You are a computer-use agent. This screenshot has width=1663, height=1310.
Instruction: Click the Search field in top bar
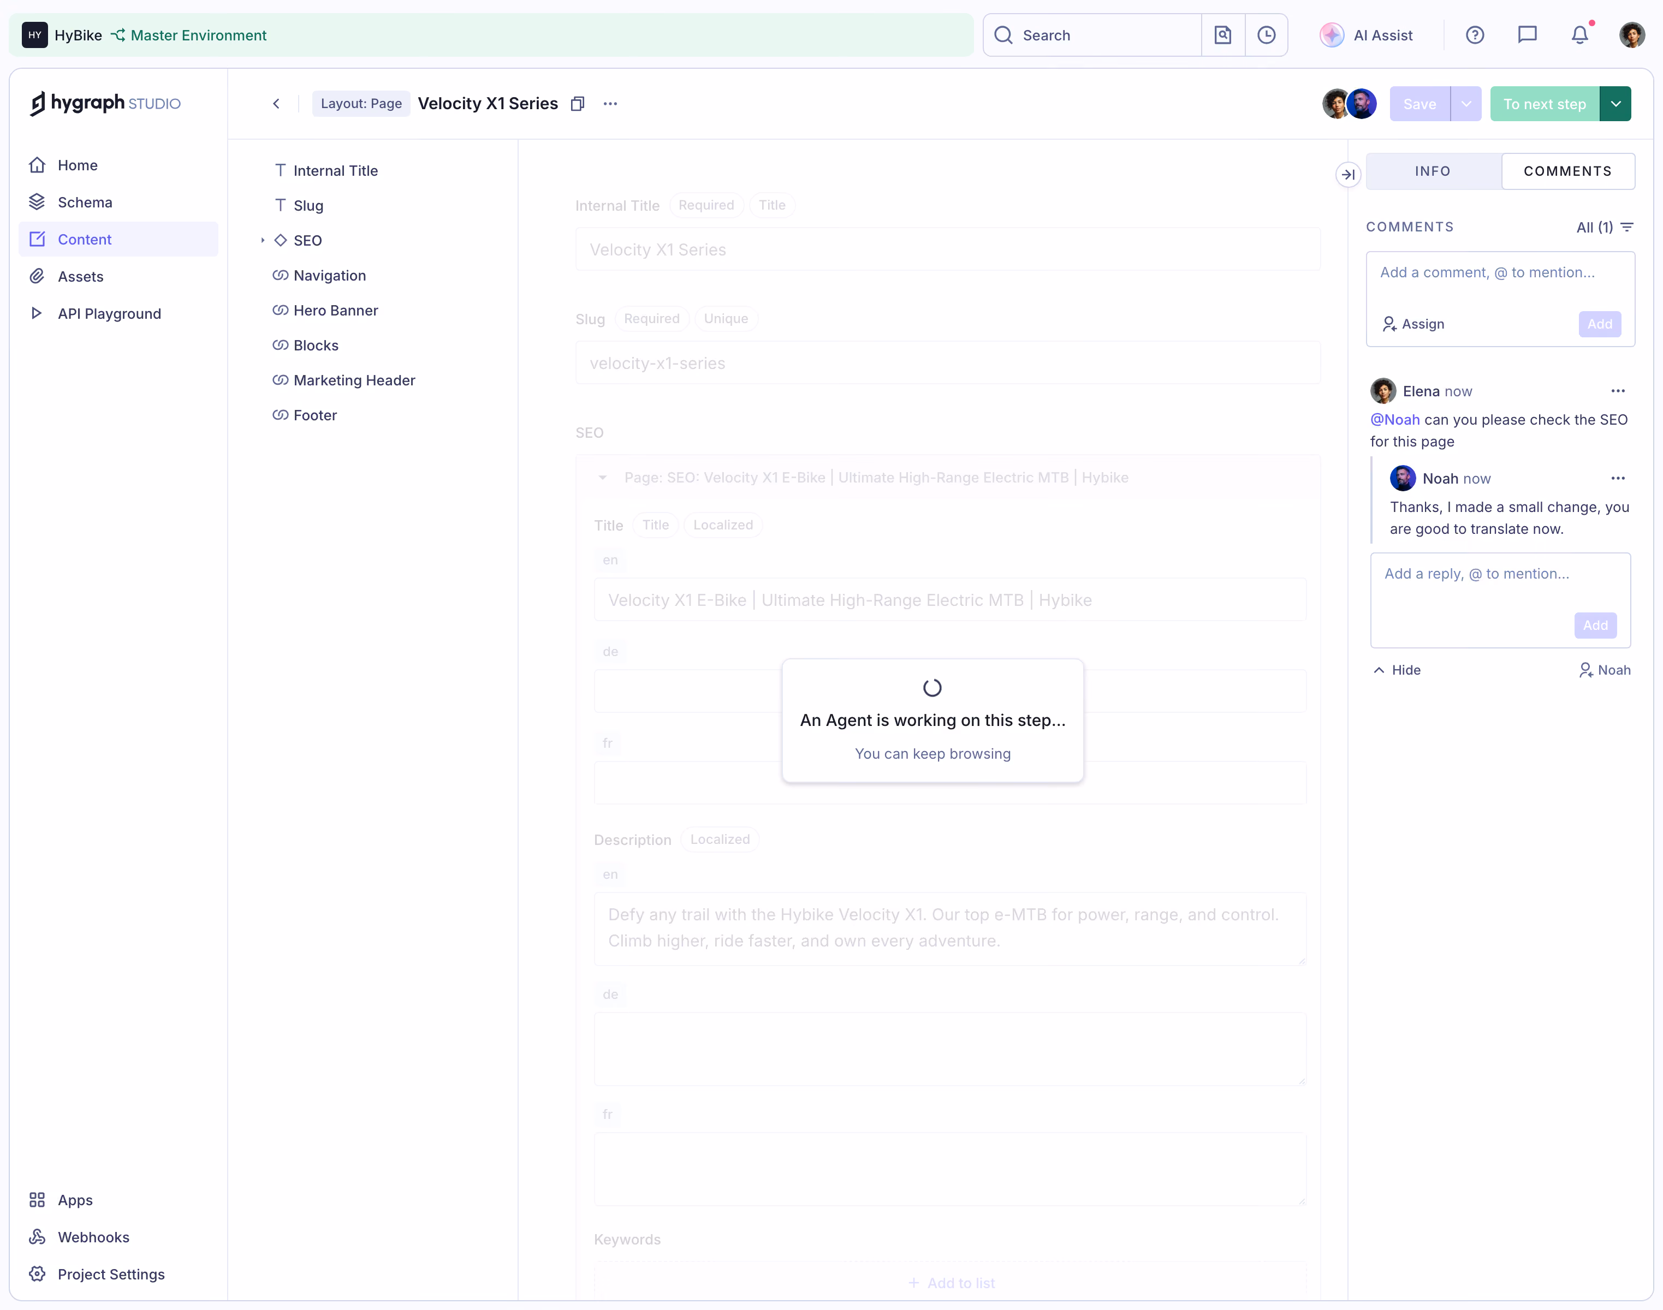[x=1092, y=35]
